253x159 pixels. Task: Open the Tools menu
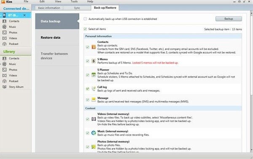74,1
